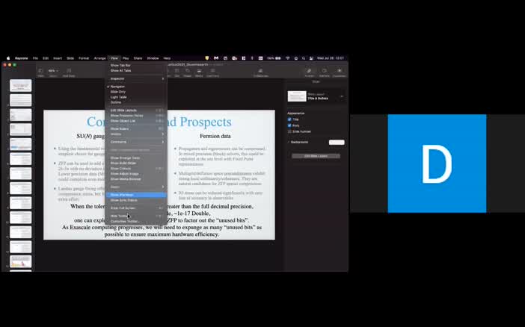
Task: Expand the Comments submenu
Action: pos(136,142)
